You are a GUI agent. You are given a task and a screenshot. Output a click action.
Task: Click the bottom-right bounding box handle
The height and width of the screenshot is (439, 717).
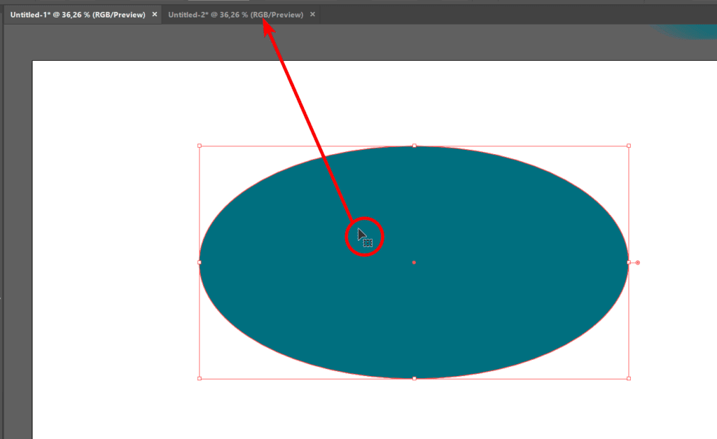click(x=629, y=379)
